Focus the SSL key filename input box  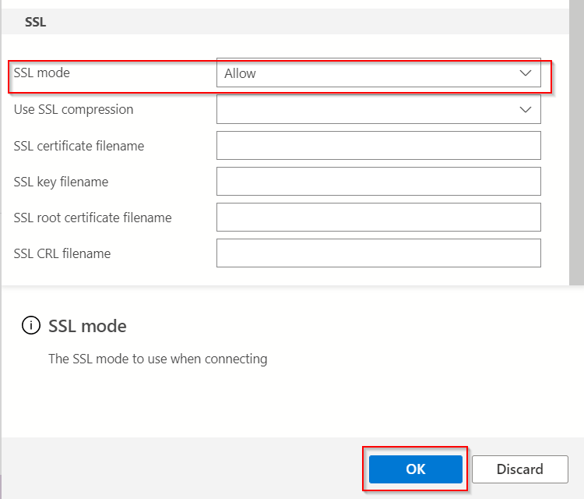click(378, 182)
